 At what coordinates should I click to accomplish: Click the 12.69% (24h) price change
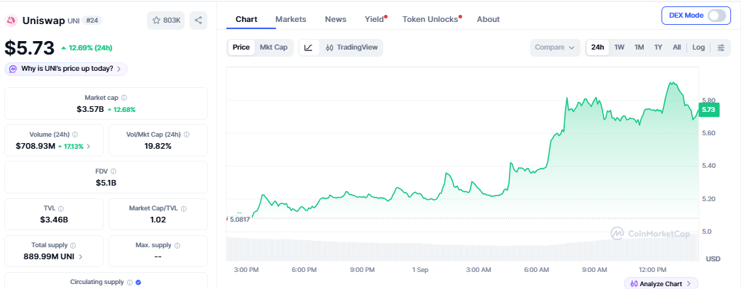tap(87, 47)
